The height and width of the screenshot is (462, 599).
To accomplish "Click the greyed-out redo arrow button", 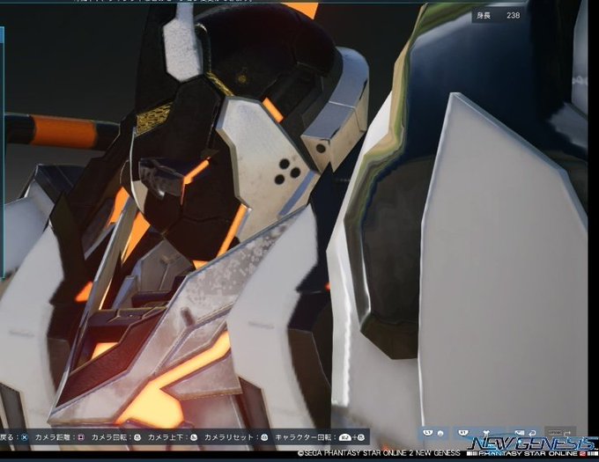I will point(560,433).
